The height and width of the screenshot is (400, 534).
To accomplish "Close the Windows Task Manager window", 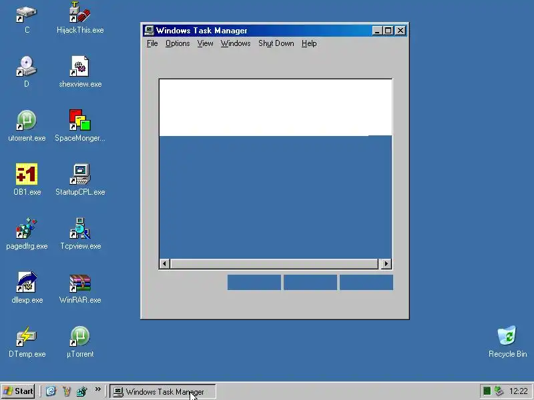I will (400, 31).
